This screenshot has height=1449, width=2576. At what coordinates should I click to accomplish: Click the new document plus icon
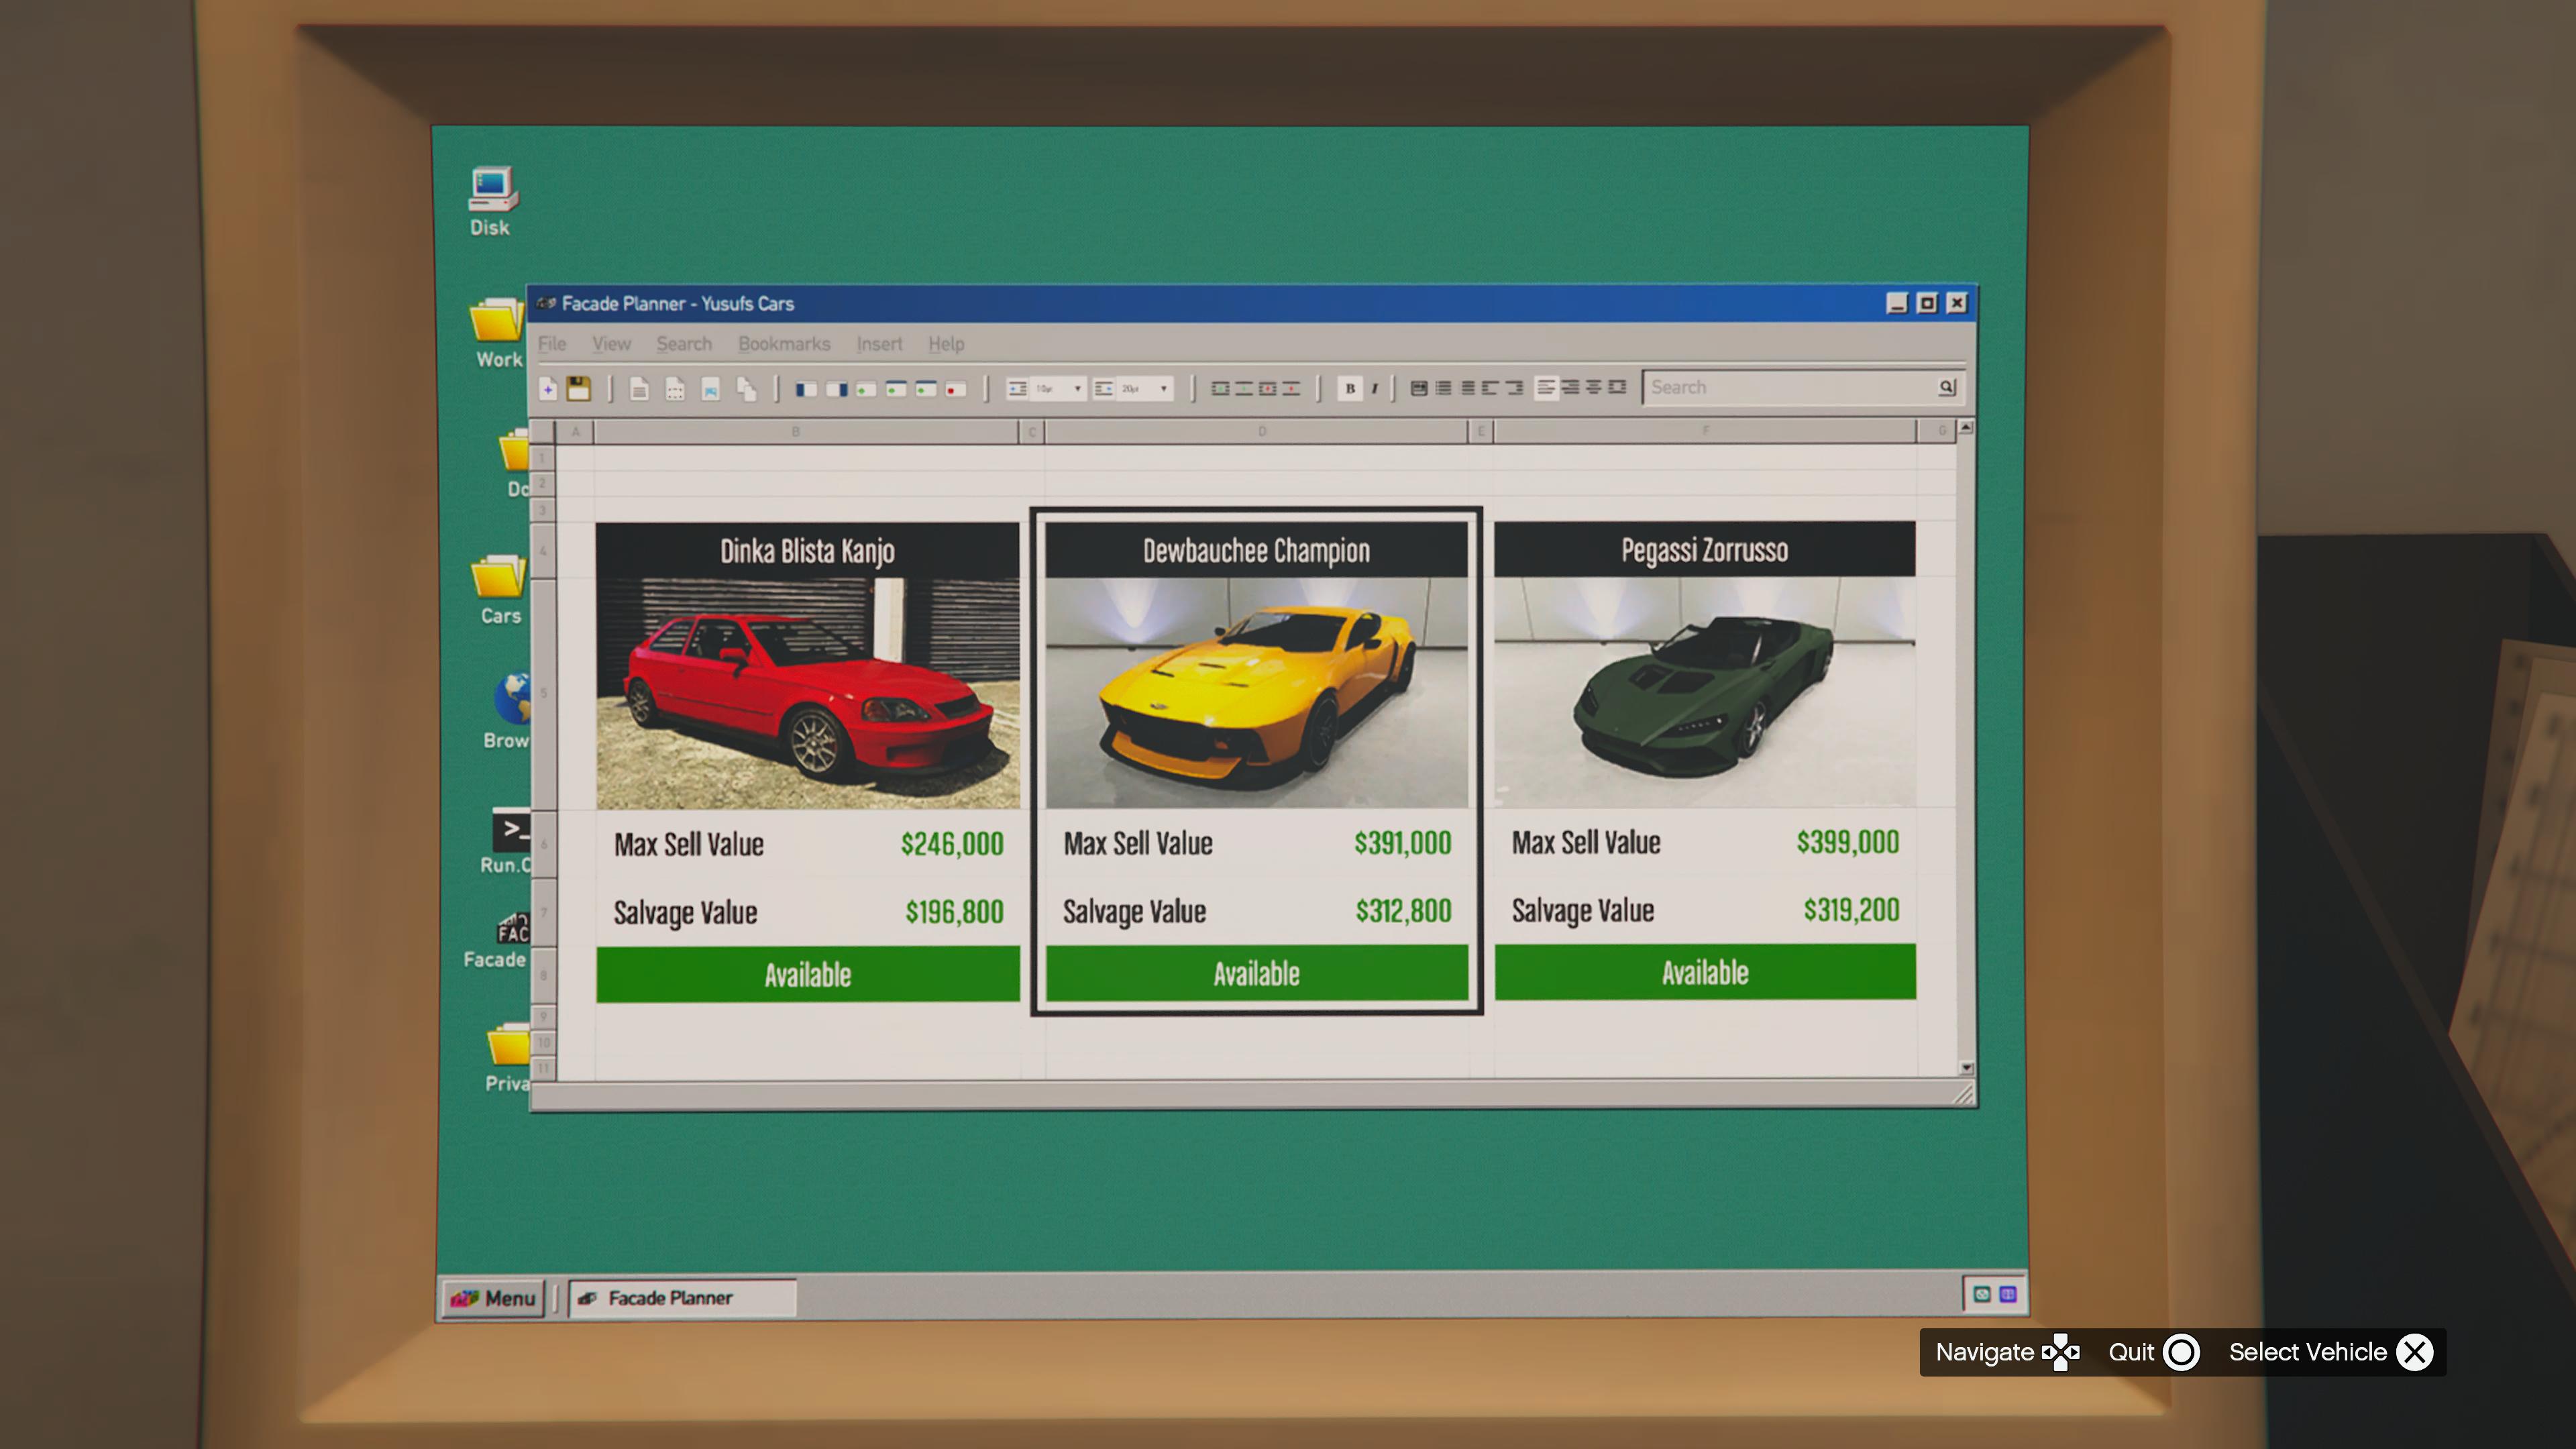point(548,388)
